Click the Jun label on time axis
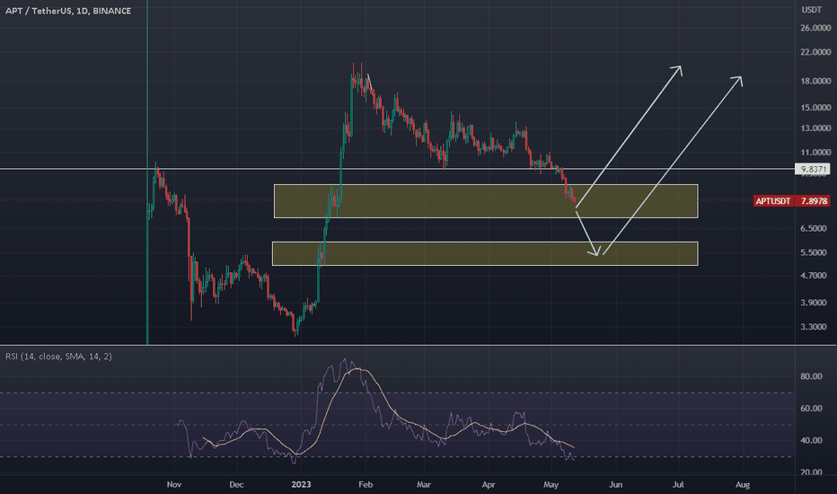The image size is (837, 494). click(x=615, y=485)
